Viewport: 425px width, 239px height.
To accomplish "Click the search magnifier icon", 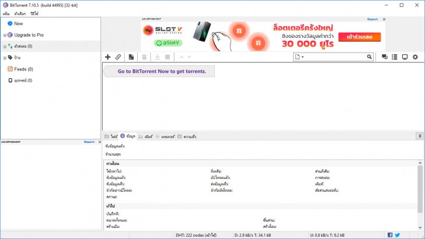I will (x=369, y=57).
